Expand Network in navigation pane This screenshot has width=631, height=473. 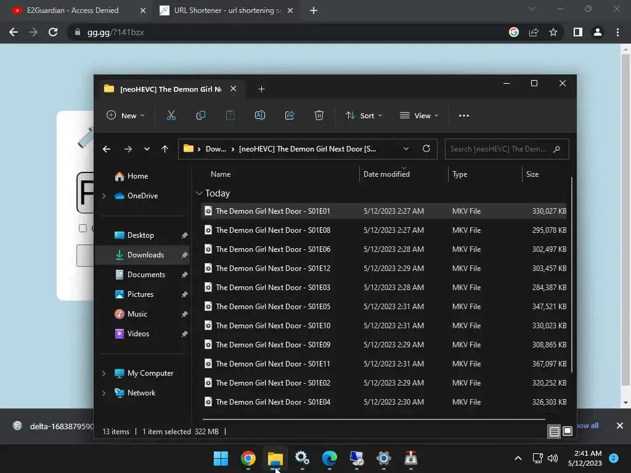click(104, 393)
